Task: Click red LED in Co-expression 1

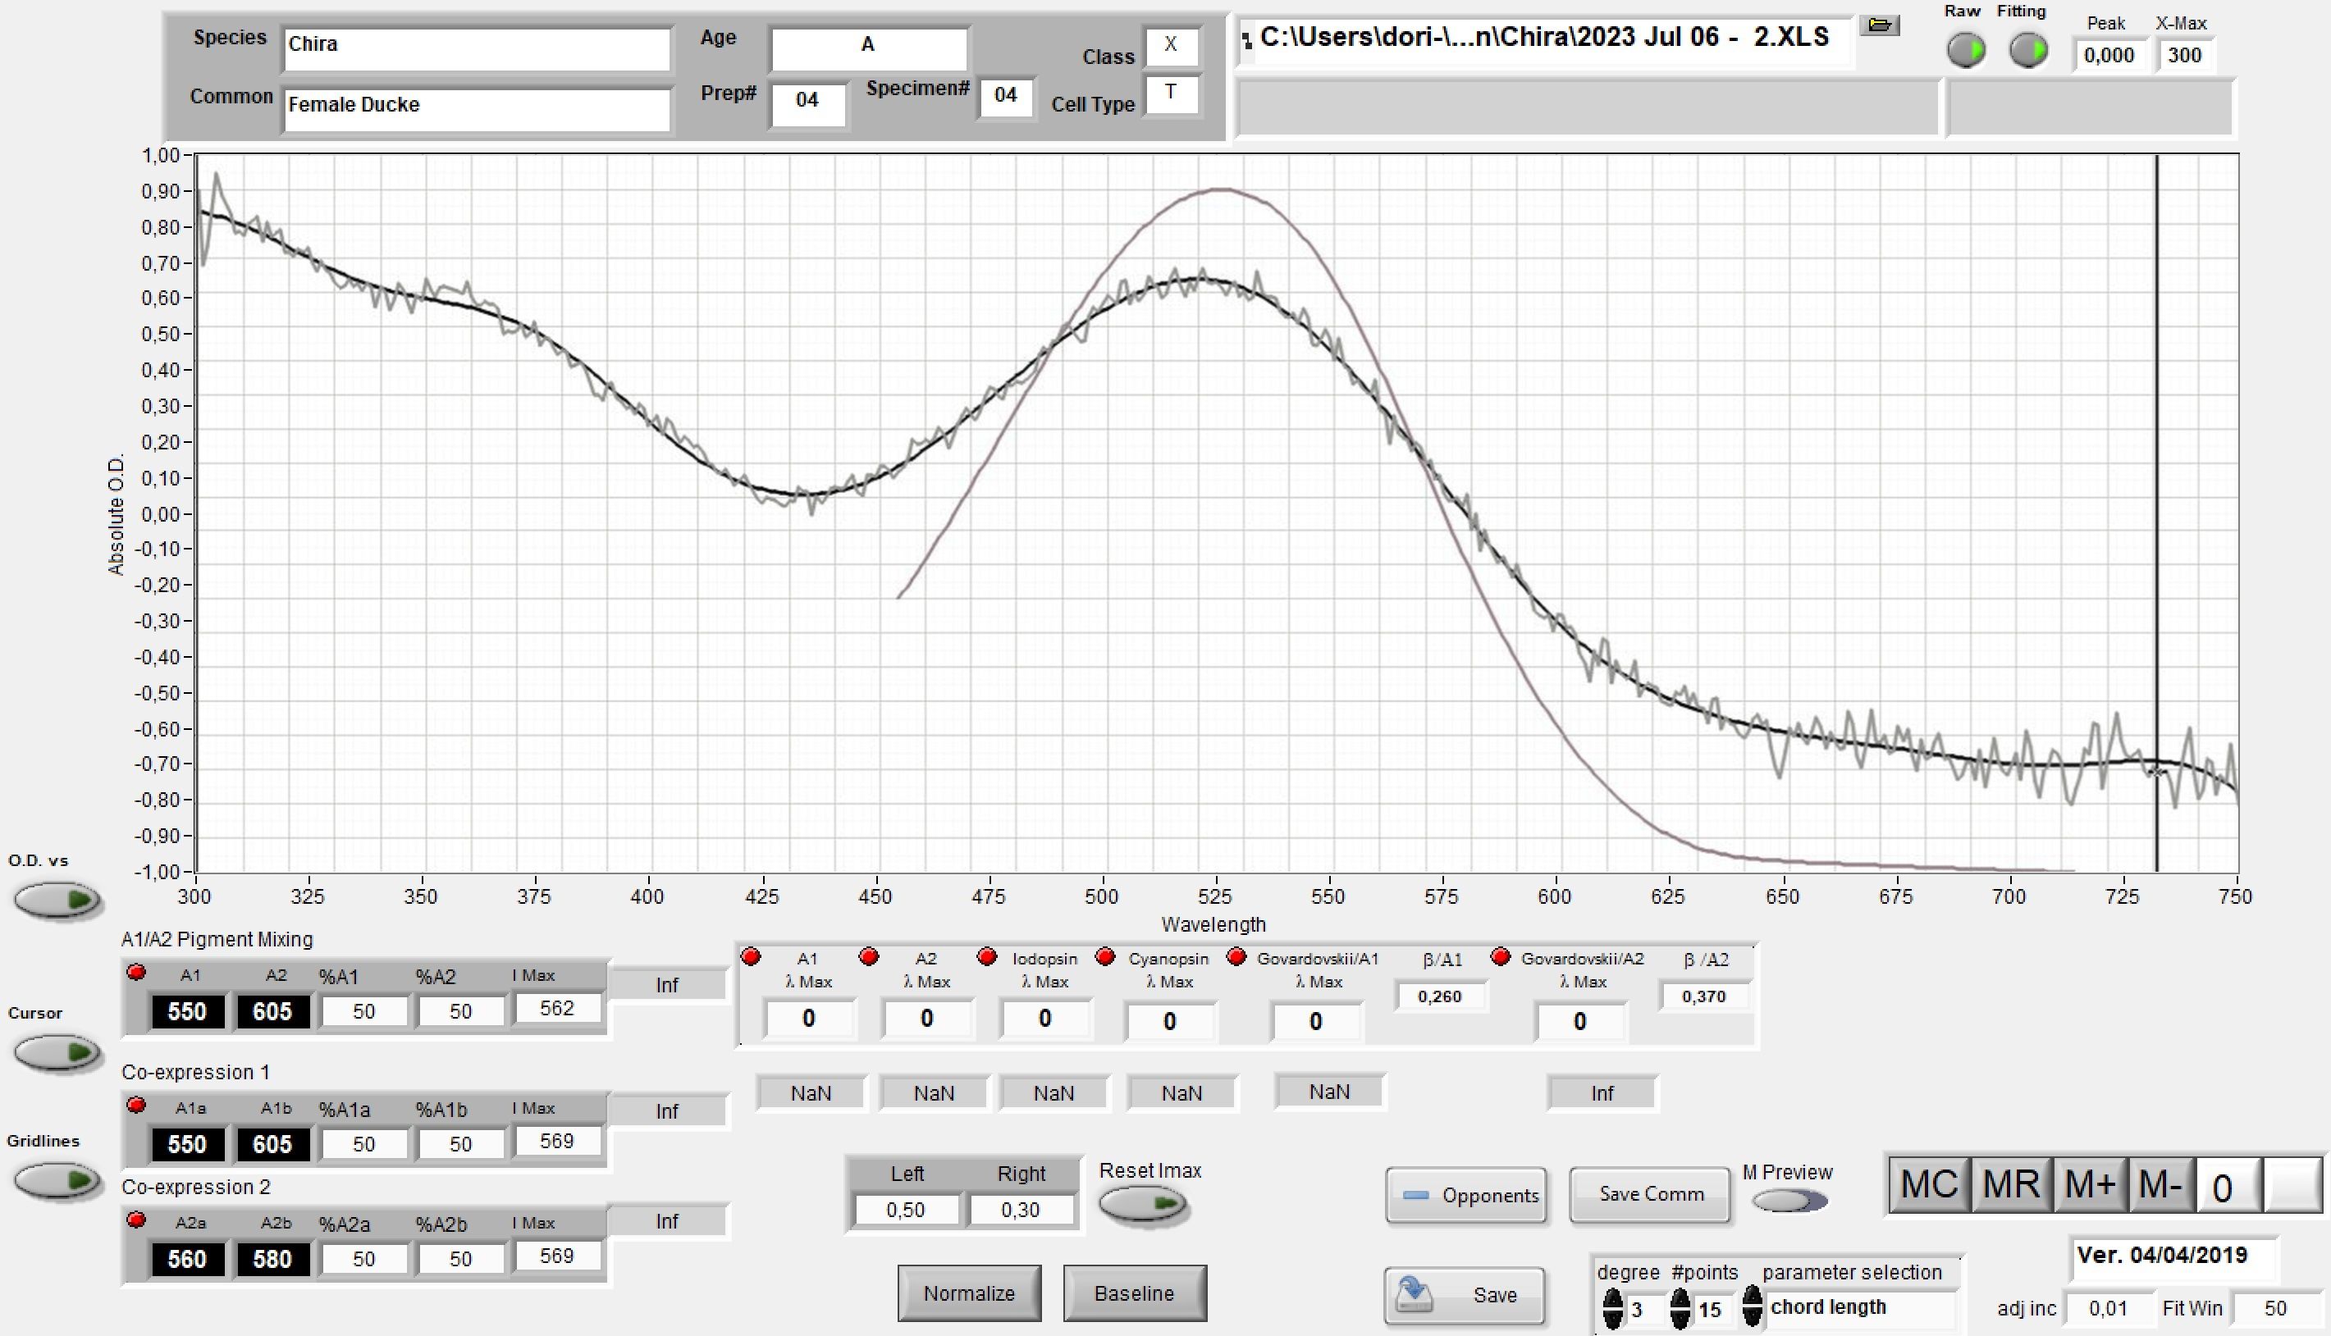Action: (x=137, y=1106)
